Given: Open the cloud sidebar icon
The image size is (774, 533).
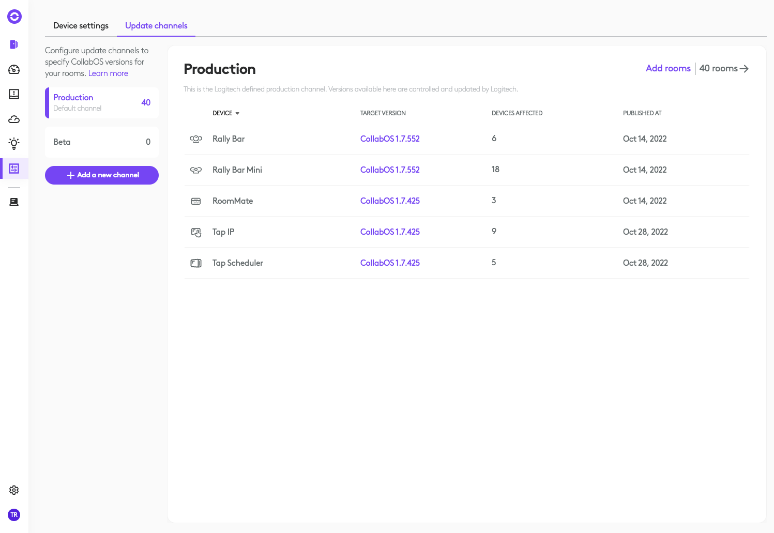Looking at the screenshot, I should [x=14, y=119].
